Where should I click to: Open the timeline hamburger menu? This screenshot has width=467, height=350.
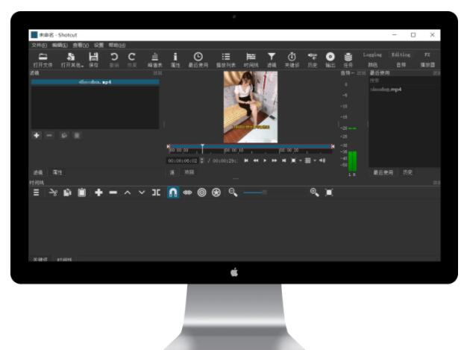36,193
